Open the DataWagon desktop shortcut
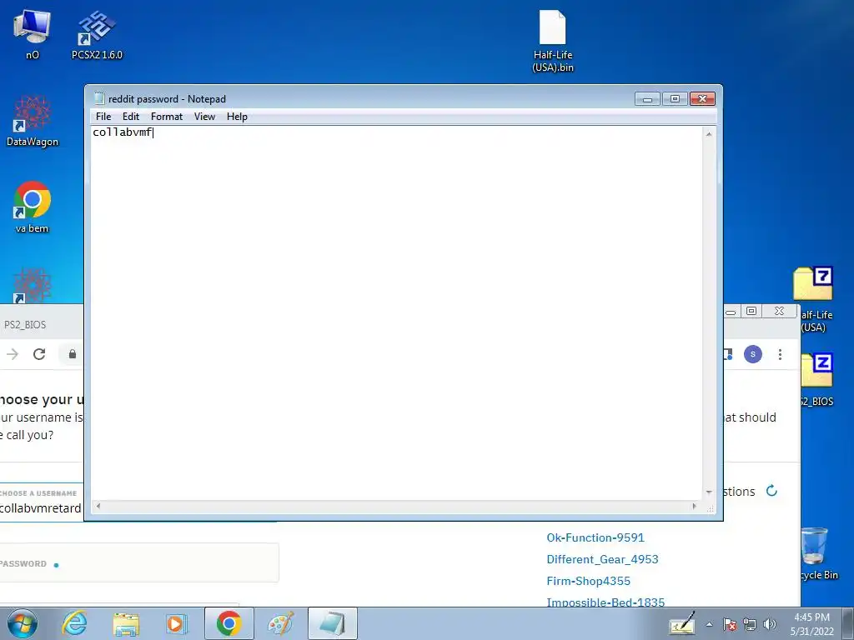Screen dimensions: 854x640 pyautogui.click(x=33, y=121)
